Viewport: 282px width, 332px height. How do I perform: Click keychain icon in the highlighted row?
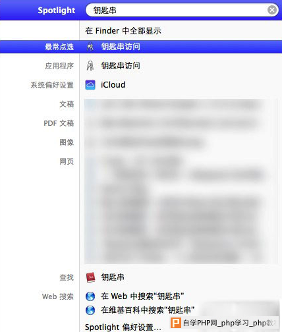(90, 47)
